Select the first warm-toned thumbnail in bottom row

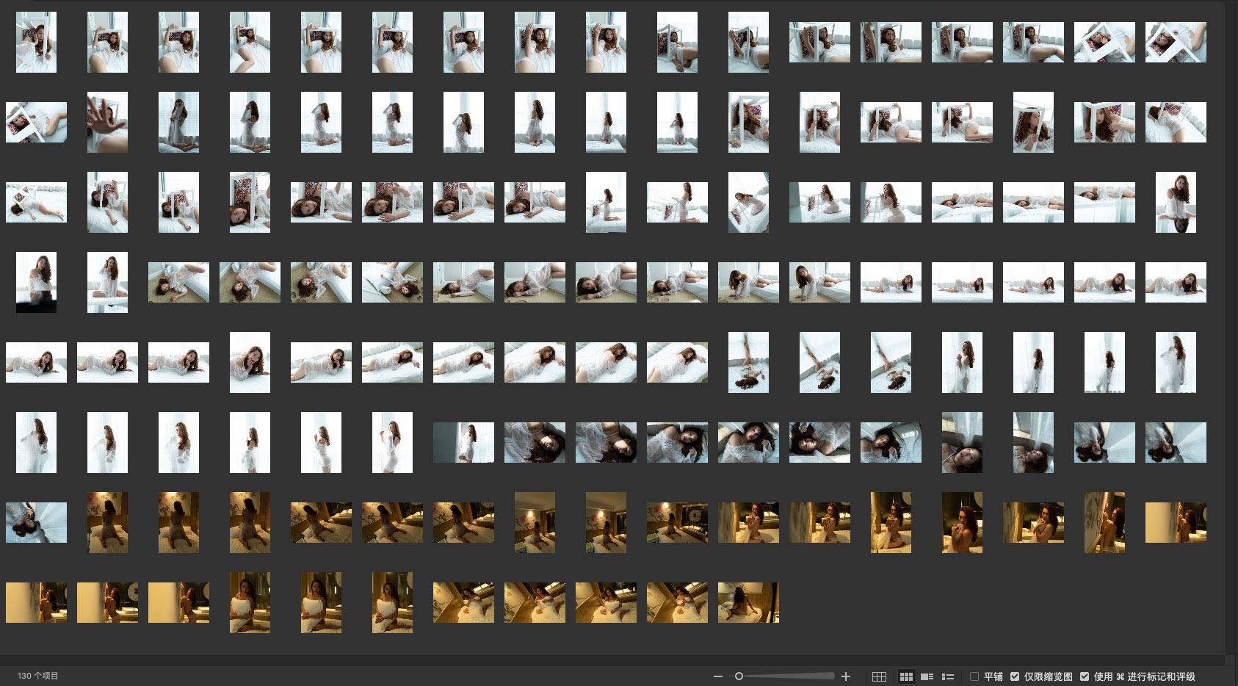tap(36, 602)
